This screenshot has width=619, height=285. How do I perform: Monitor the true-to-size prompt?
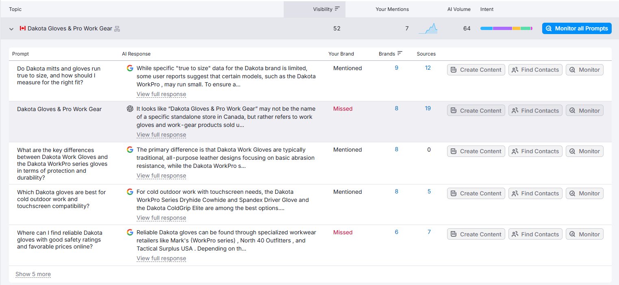pyautogui.click(x=584, y=70)
